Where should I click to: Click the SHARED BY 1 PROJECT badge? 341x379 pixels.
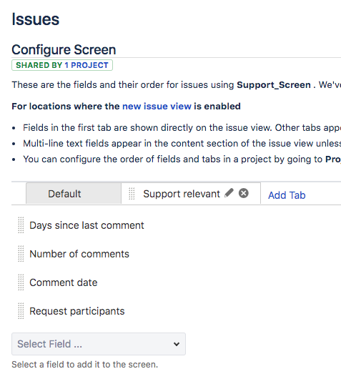point(62,65)
